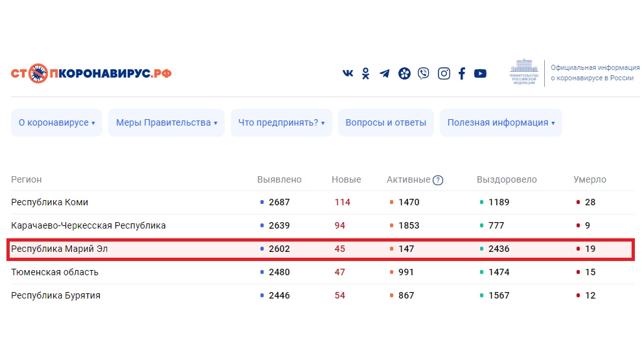
Task: Open the VK social network icon
Action: pyautogui.click(x=348, y=74)
